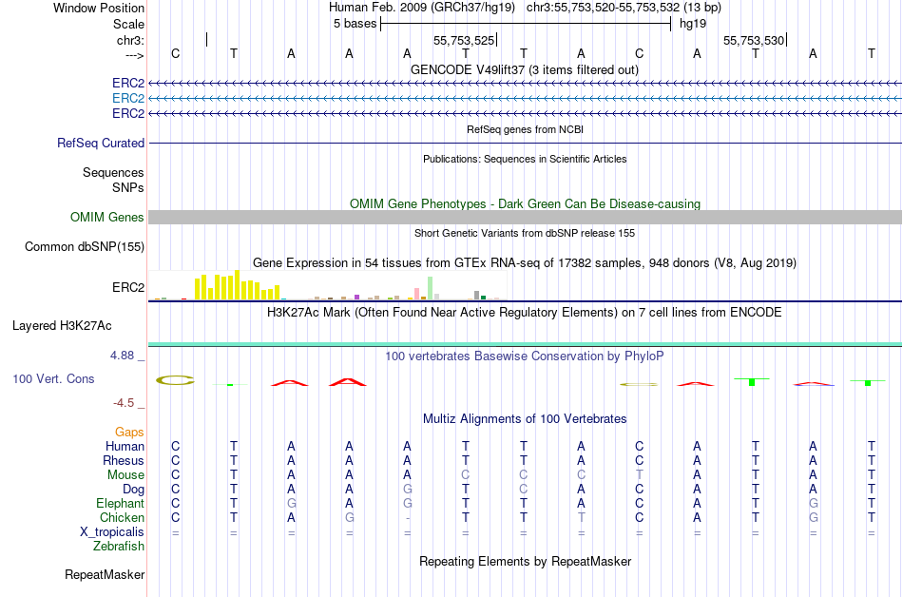Click the Sequences track label
Screen dimensions: 903x597
(113, 173)
